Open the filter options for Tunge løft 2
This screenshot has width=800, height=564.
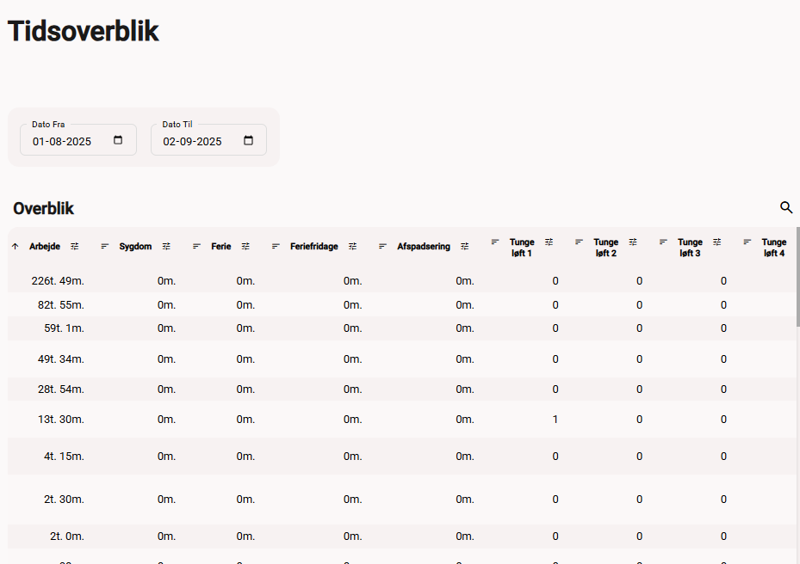coord(633,242)
